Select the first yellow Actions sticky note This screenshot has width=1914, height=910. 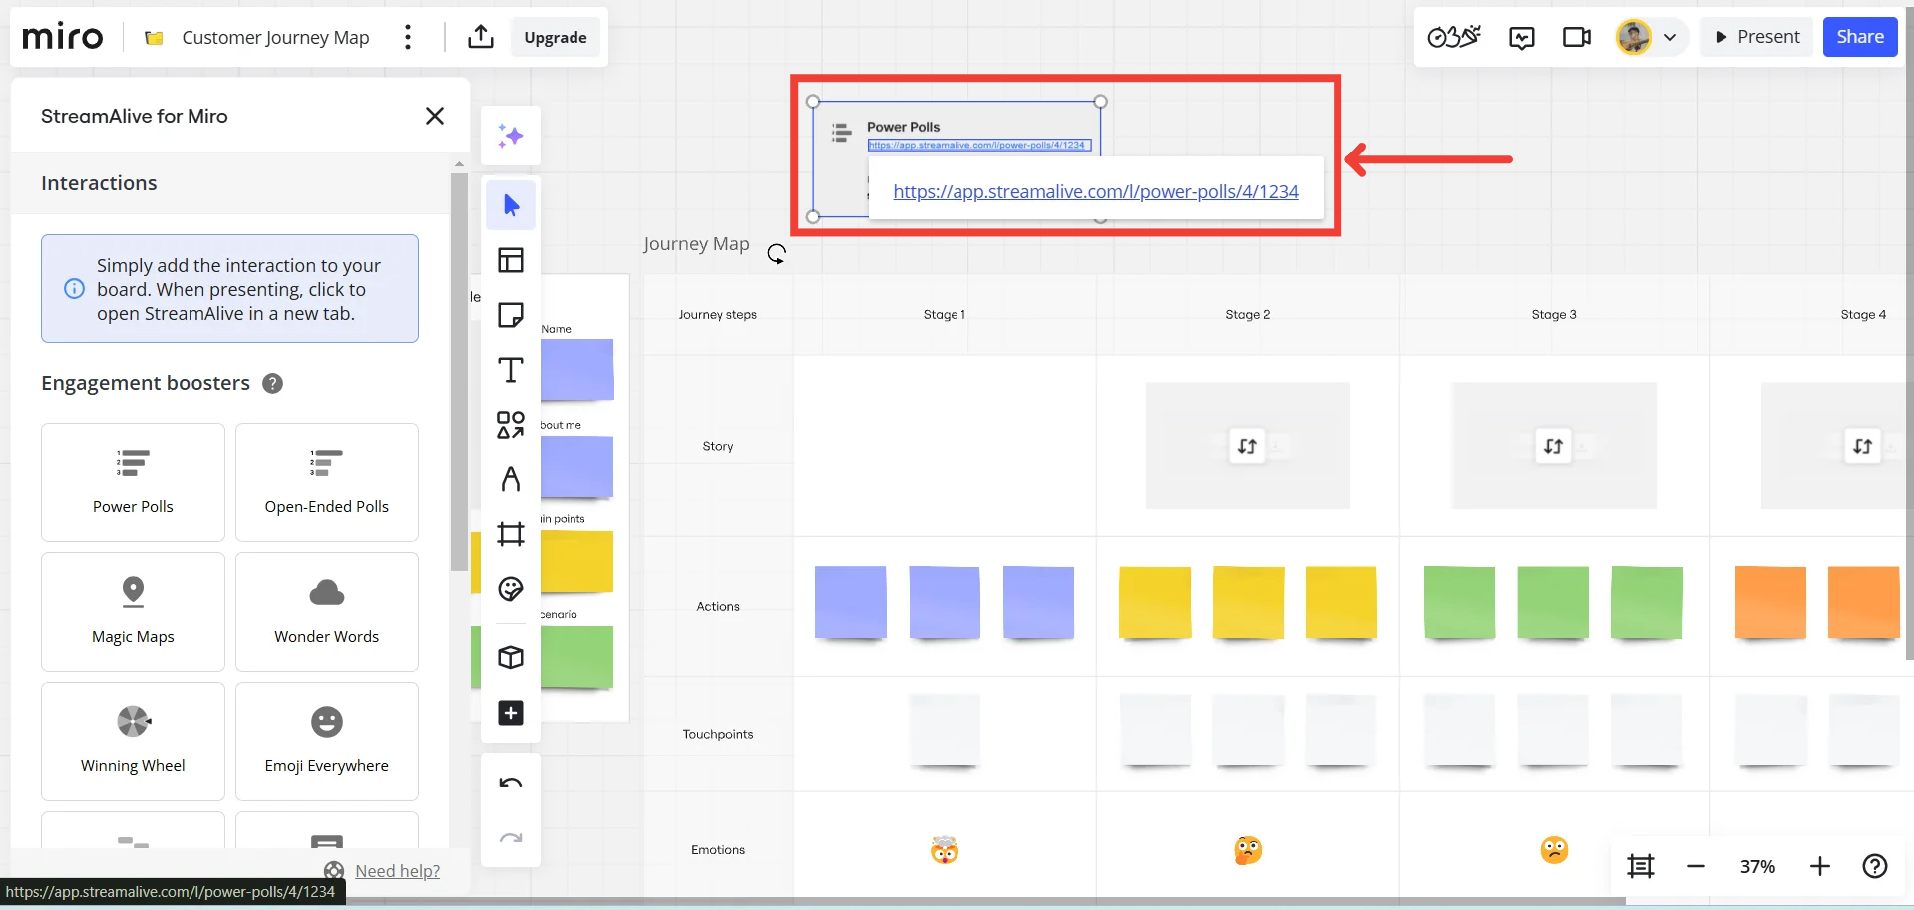coord(1155,602)
